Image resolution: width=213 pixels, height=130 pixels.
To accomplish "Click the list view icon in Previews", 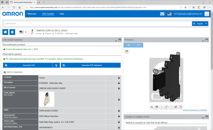I will pos(127,51).
